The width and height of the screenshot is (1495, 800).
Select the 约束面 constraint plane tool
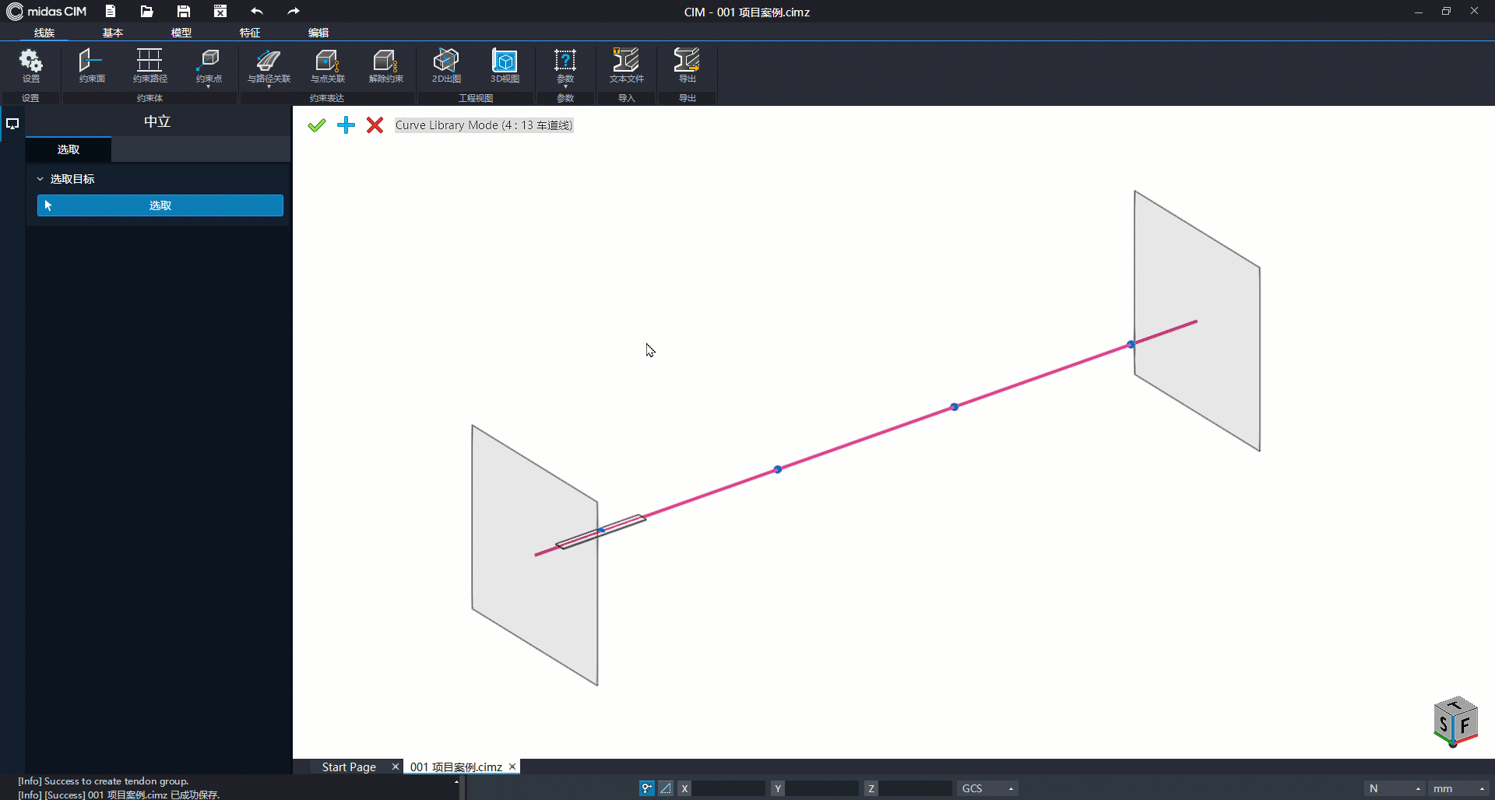(91, 65)
